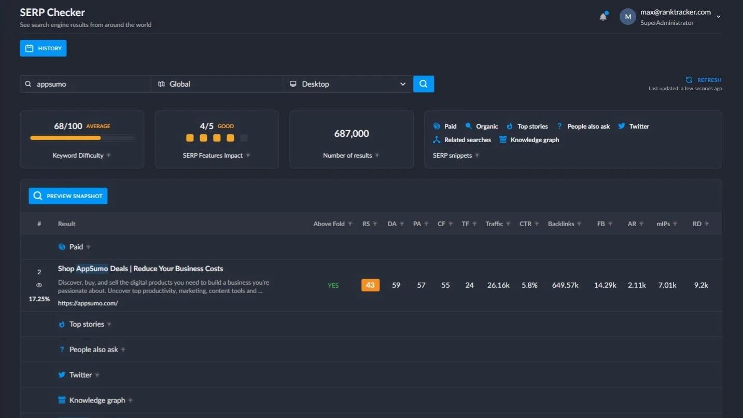Open the Desktop device dropdown

click(348, 84)
